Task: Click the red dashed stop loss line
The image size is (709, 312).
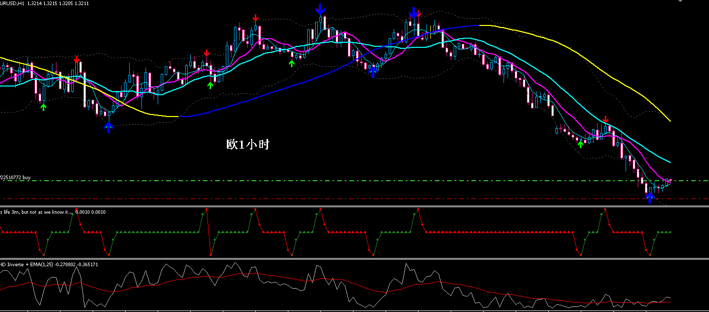Action: 355,198
